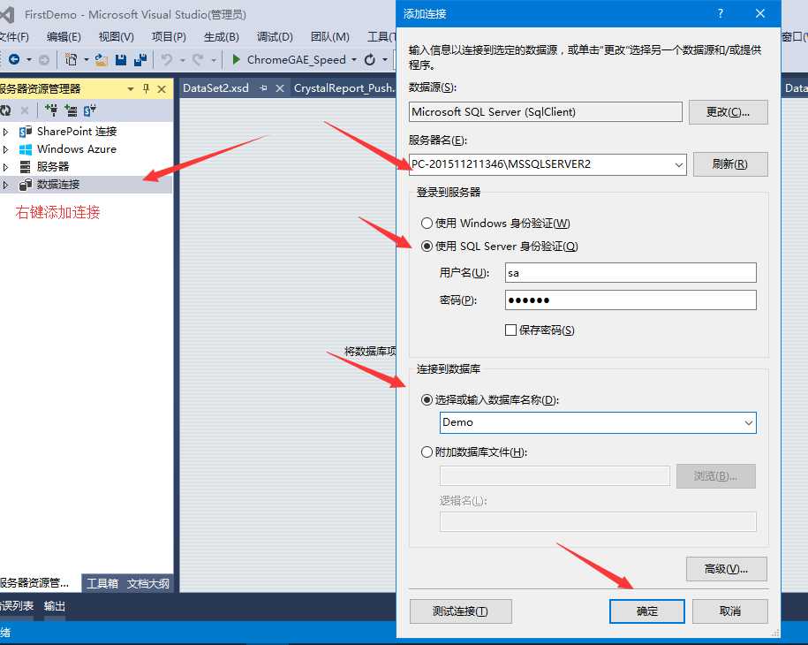Open the Undo history dropdown arrow
808x645 pixels.
click(183, 60)
